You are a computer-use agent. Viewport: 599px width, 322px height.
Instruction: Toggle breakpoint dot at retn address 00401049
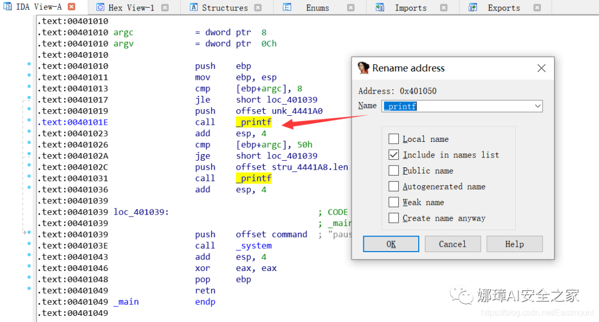tap(29, 288)
